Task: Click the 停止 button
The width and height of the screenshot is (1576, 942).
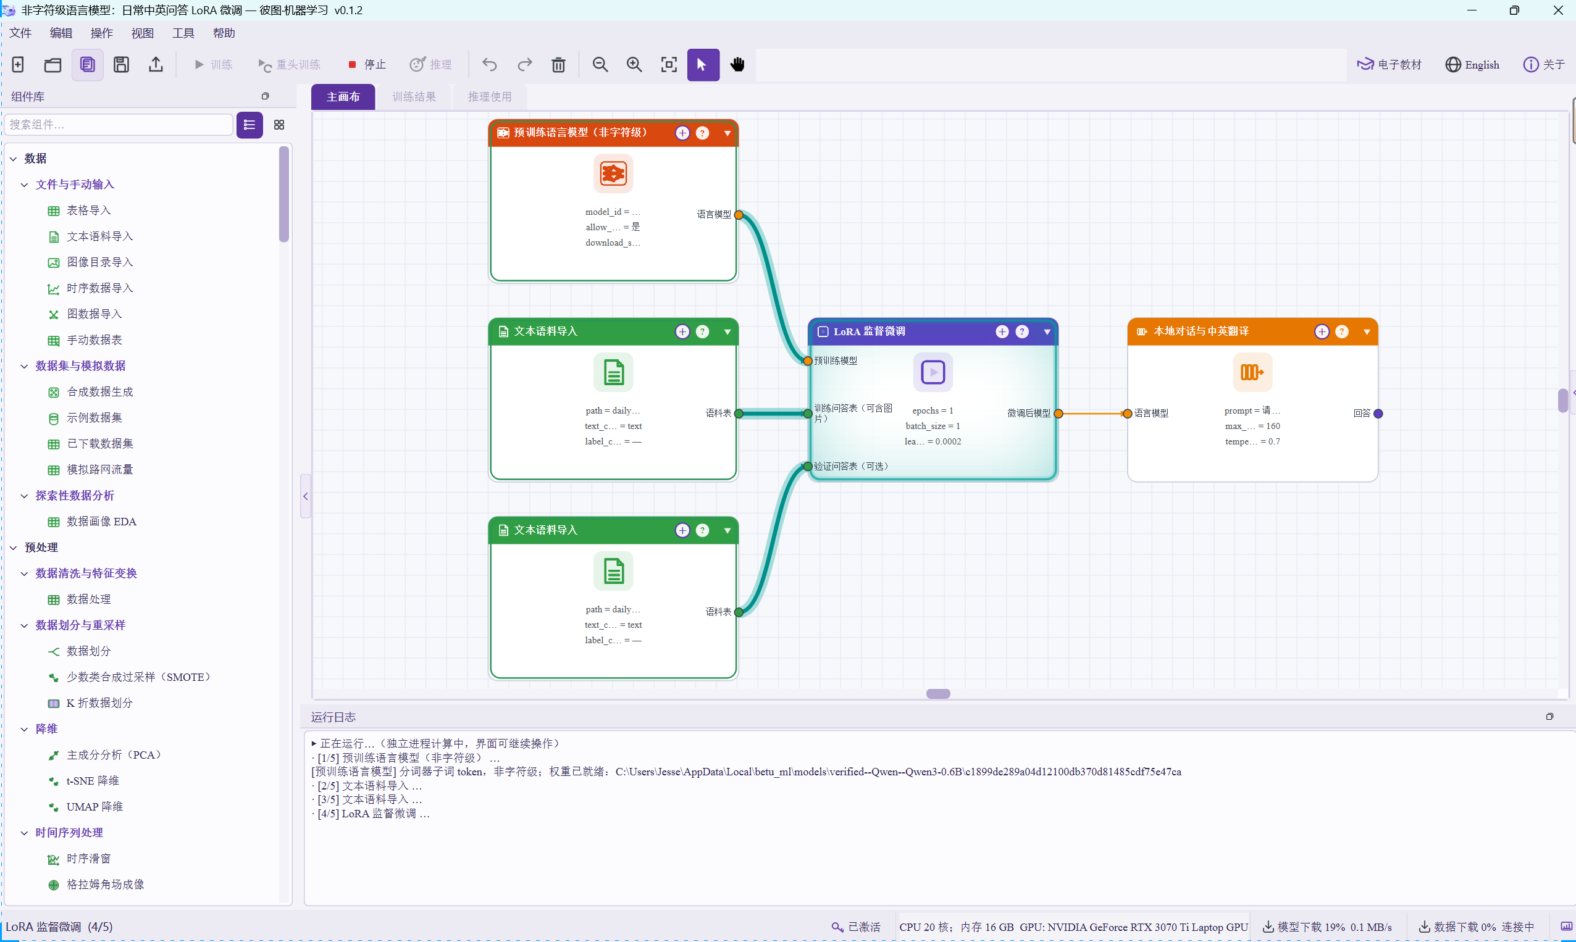Action: (367, 65)
